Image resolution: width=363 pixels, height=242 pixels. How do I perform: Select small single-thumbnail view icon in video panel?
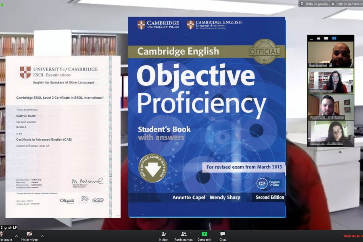319,38
